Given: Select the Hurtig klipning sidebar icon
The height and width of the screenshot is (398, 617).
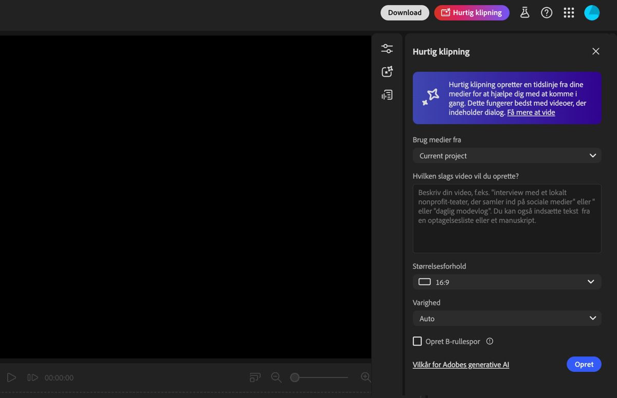Looking at the screenshot, I should click(x=387, y=71).
